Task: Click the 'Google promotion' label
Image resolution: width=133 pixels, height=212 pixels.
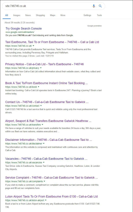Action: [95, 26]
